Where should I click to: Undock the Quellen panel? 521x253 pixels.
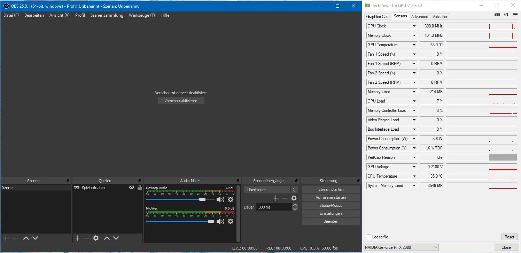140,181
